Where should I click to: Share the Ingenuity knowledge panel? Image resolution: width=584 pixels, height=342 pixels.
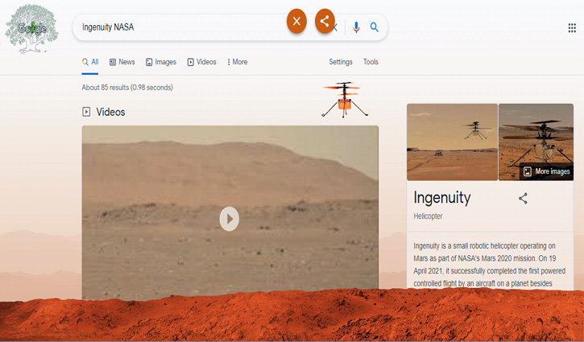(523, 198)
